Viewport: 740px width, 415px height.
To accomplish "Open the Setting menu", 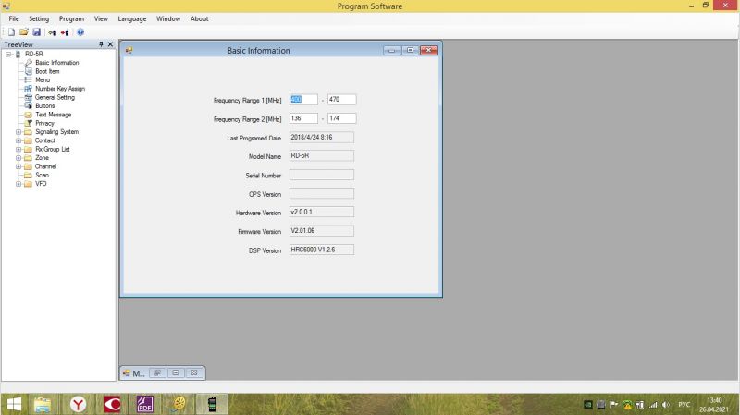I will 39,18.
